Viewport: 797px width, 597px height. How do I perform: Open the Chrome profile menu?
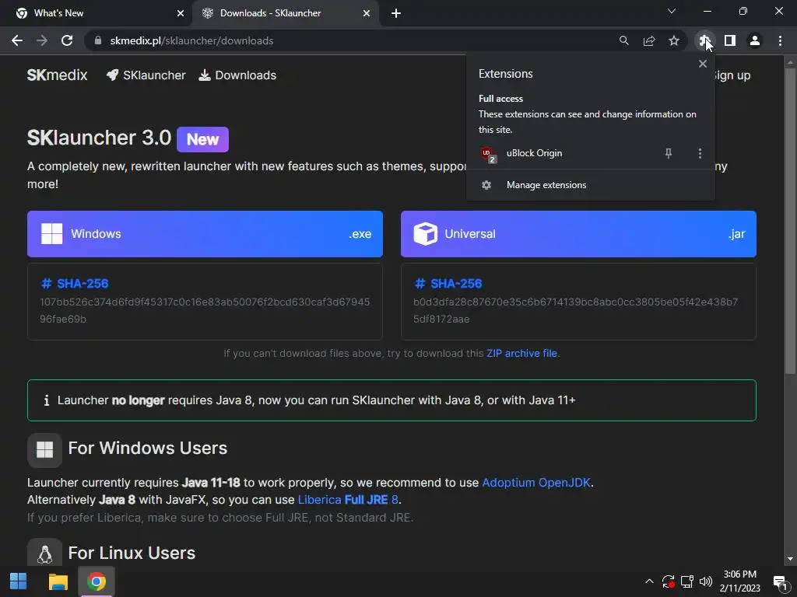pos(755,40)
